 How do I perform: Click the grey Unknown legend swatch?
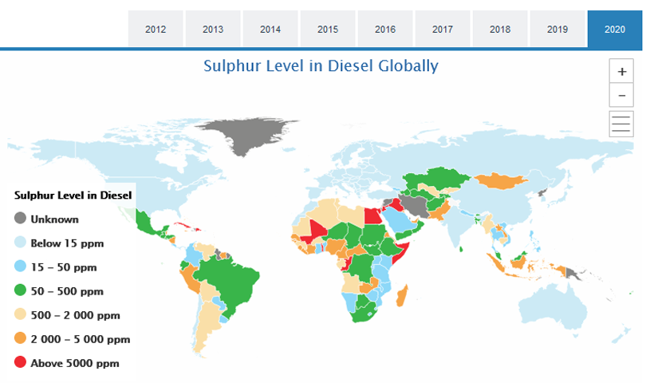[20, 218]
